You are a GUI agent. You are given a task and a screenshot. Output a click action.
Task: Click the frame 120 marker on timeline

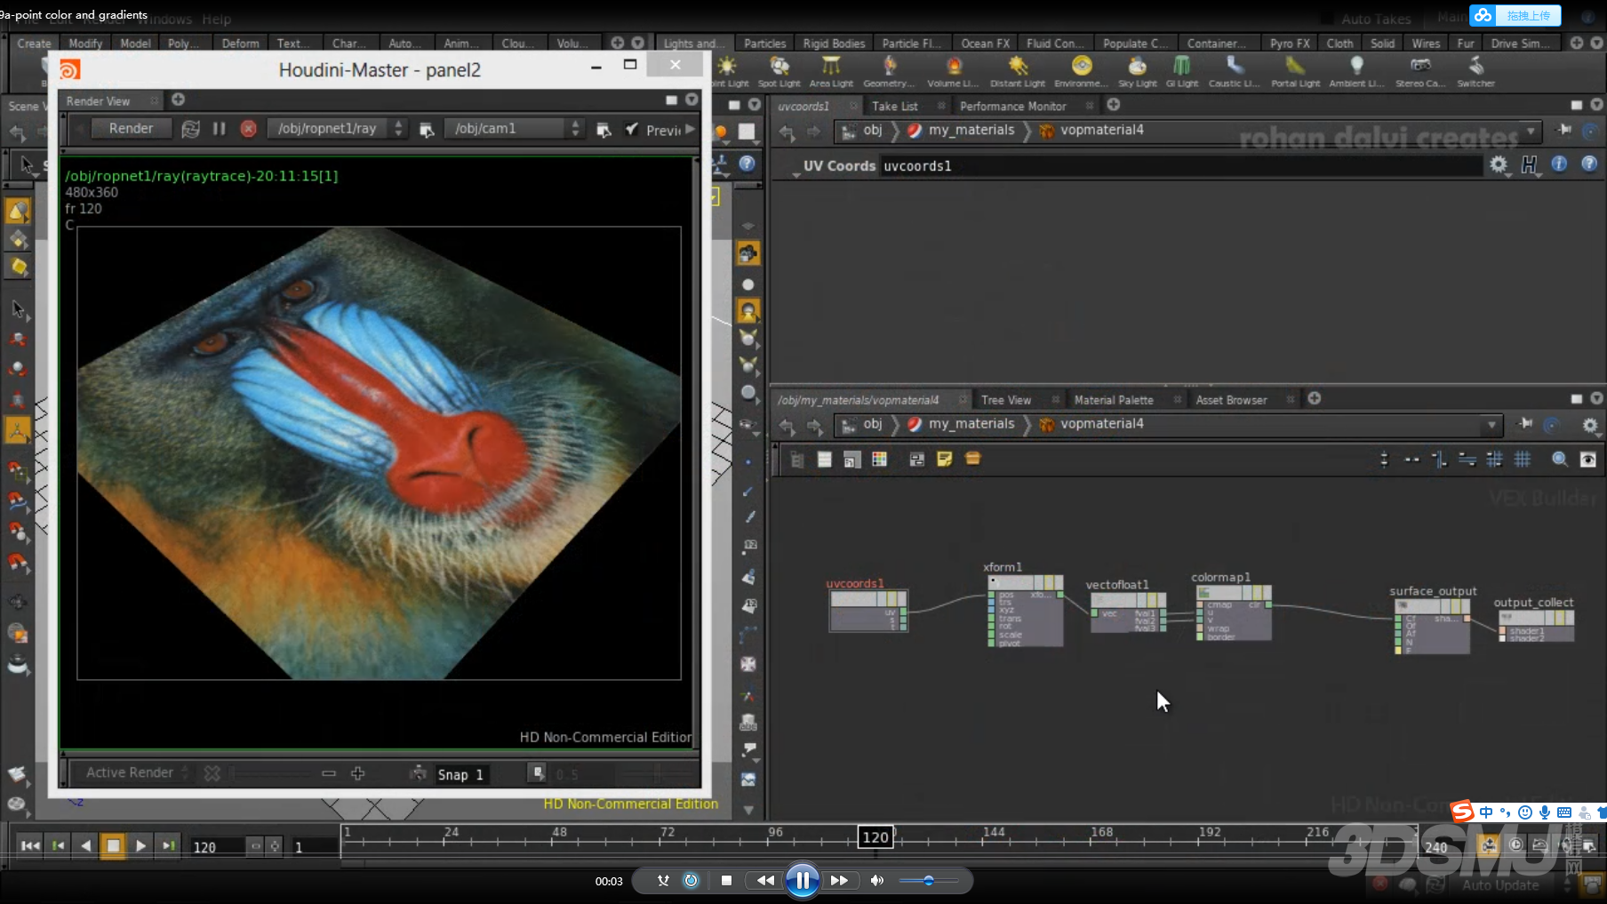coord(875,836)
